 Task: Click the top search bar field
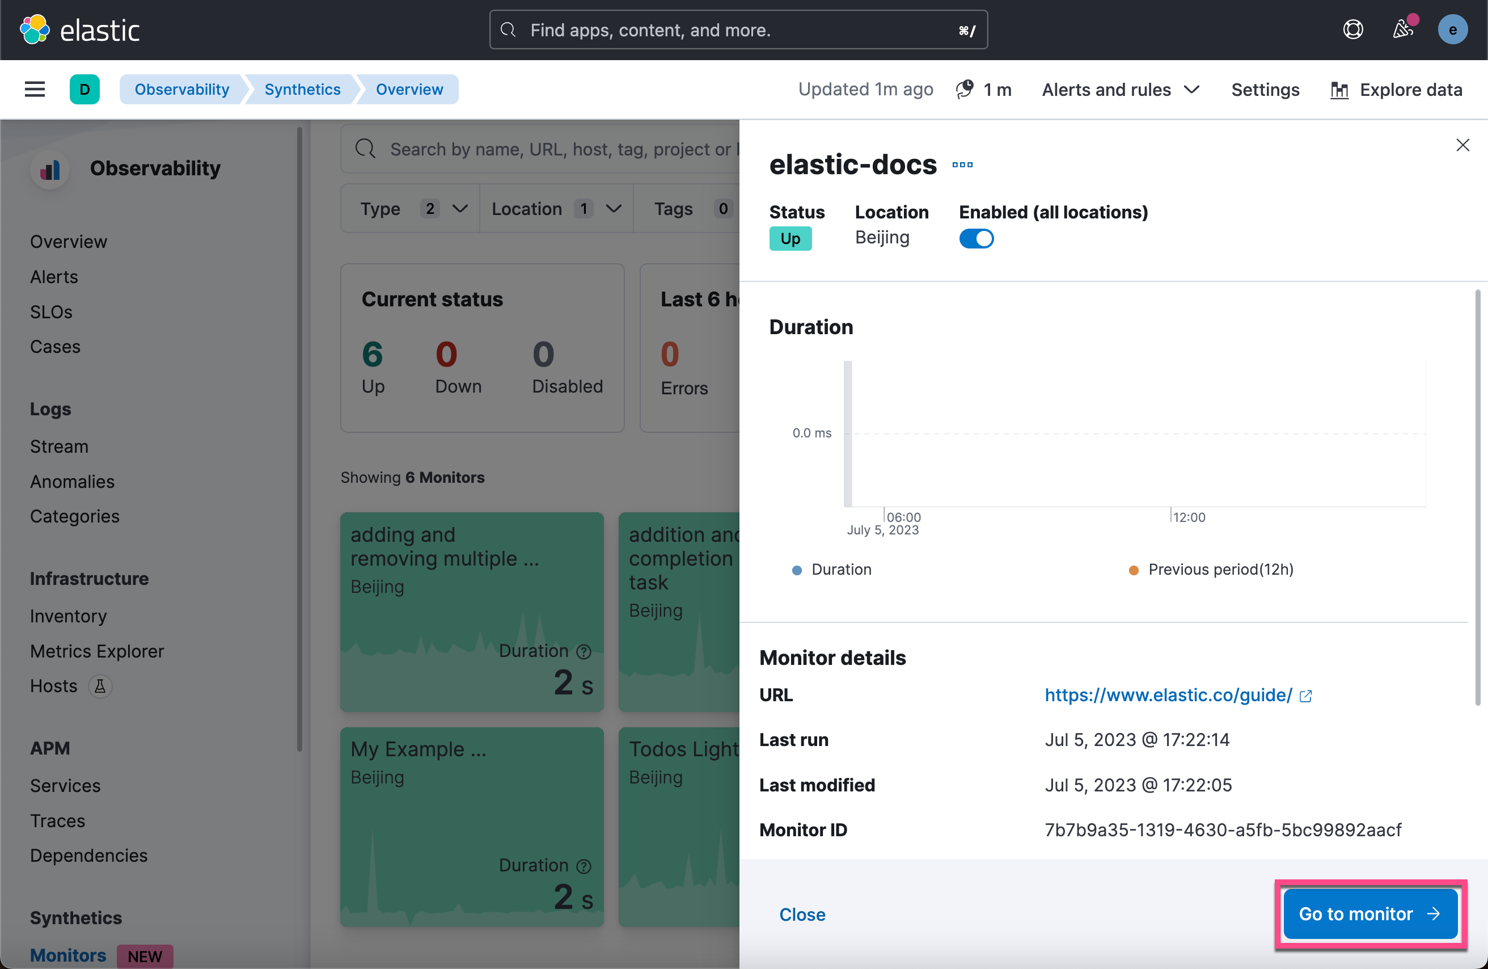click(738, 30)
